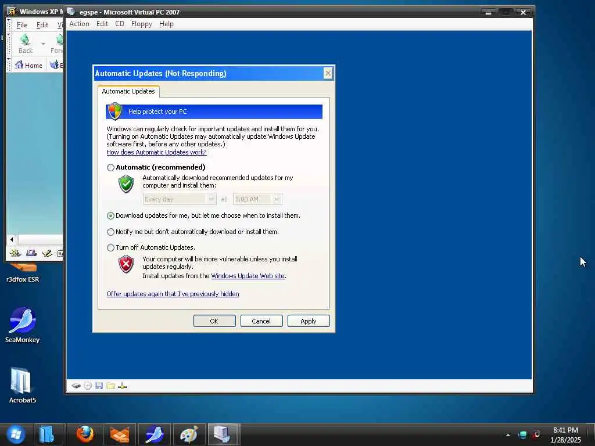The height and width of the screenshot is (446, 595).
Task: Click the red tray icon beside the network icon
Action: 536,434
